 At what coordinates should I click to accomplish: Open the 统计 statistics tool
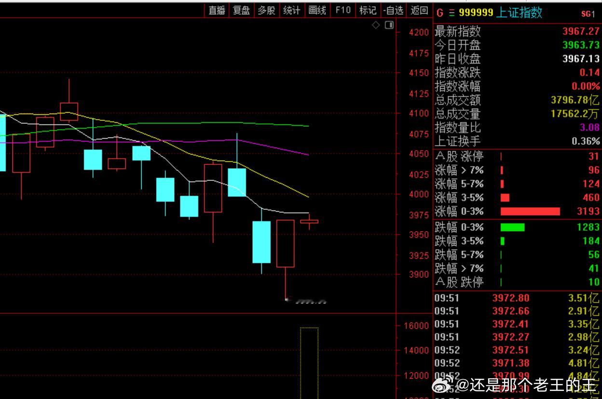click(291, 10)
